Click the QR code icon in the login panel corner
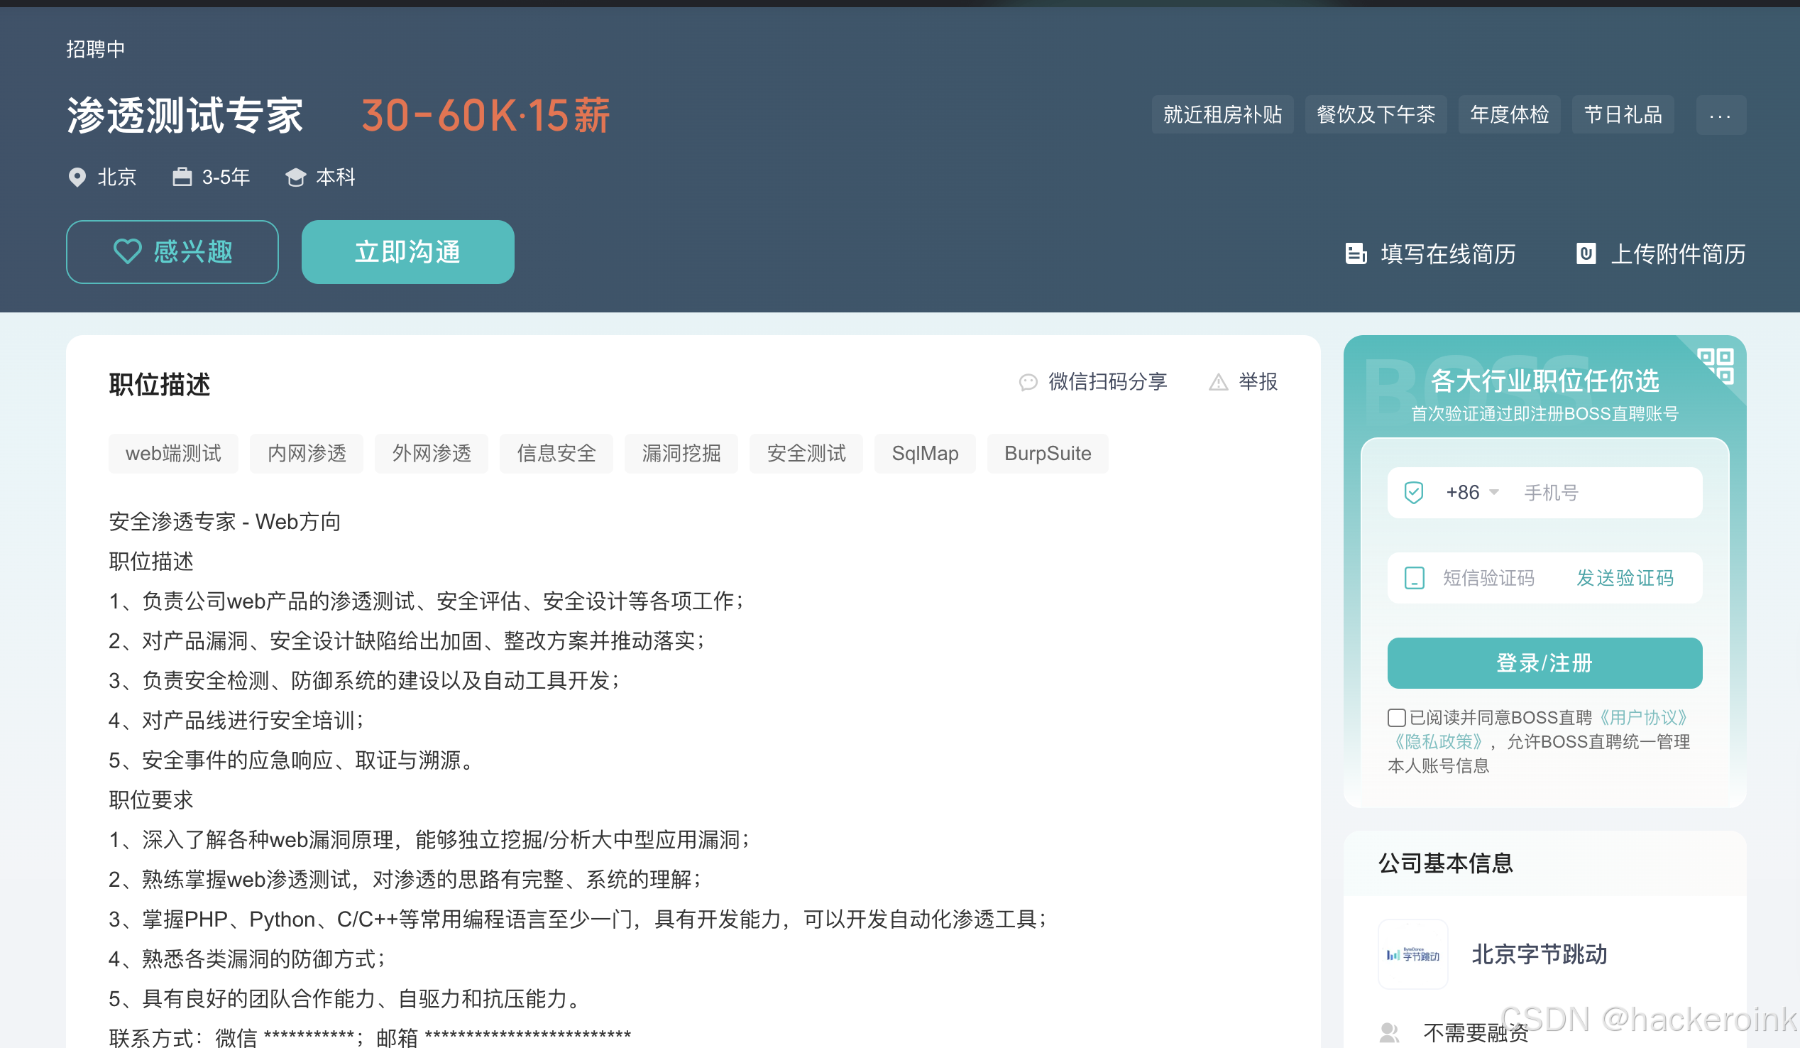This screenshot has width=1800, height=1048. click(x=1718, y=366)
